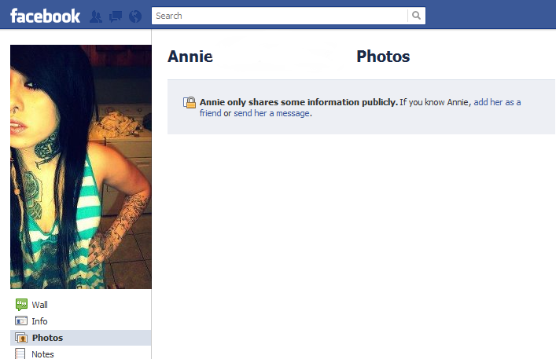Open the Wall tab in sidebar
The image size is (556, 359).
(81, 305)
